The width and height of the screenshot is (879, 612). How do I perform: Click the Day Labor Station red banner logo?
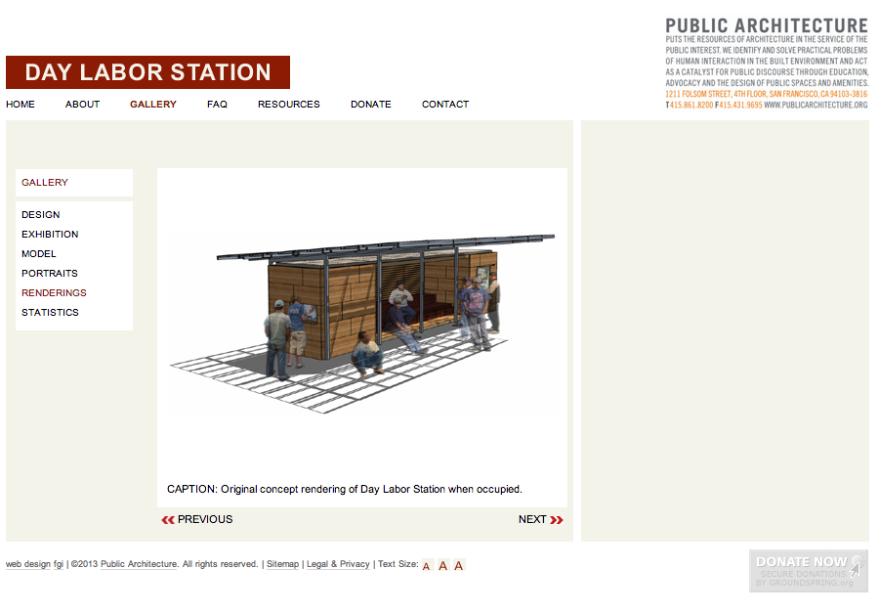coord(147,72)
